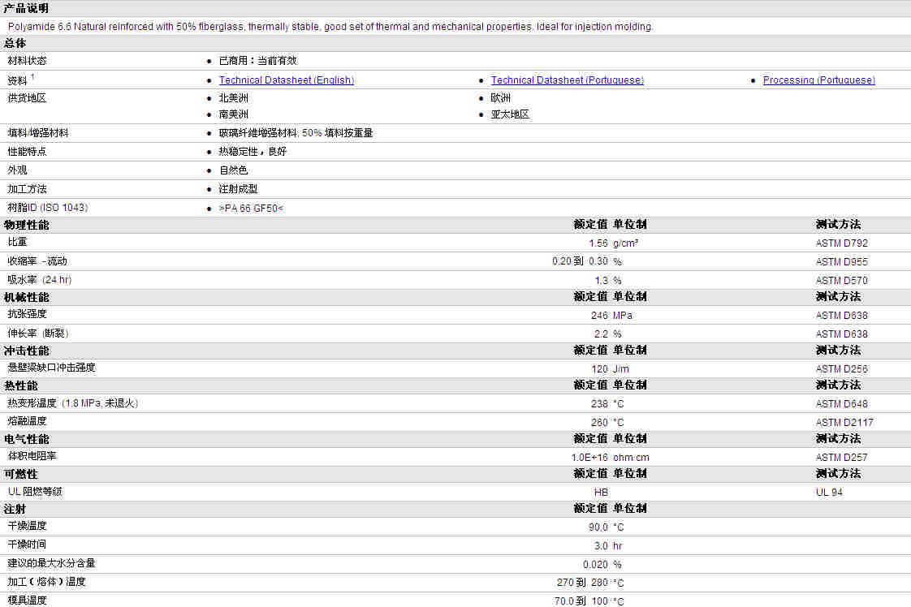911x607 pixels.
Task: Click the 干燥温度 value 90.0
Action: click(x=598, y=527)
